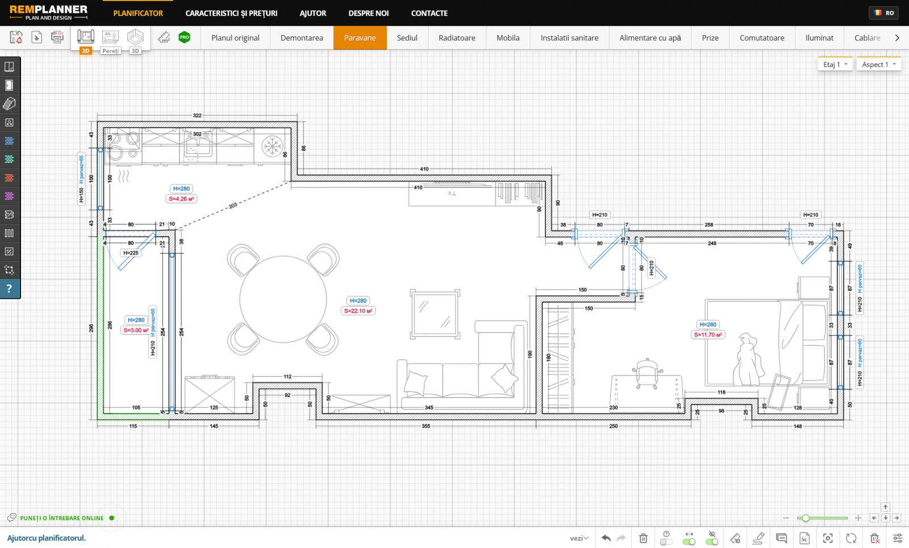The image size is (909, 548).
Task: Open the comments speech bubble icon
Action: tap(782, 538)
